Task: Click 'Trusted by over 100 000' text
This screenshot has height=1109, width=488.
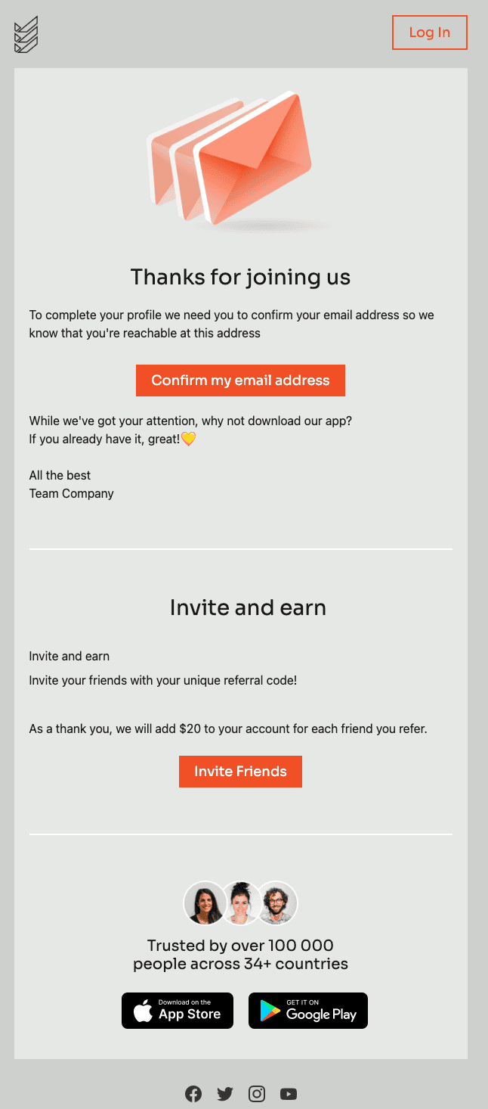Action: (240, 946)
